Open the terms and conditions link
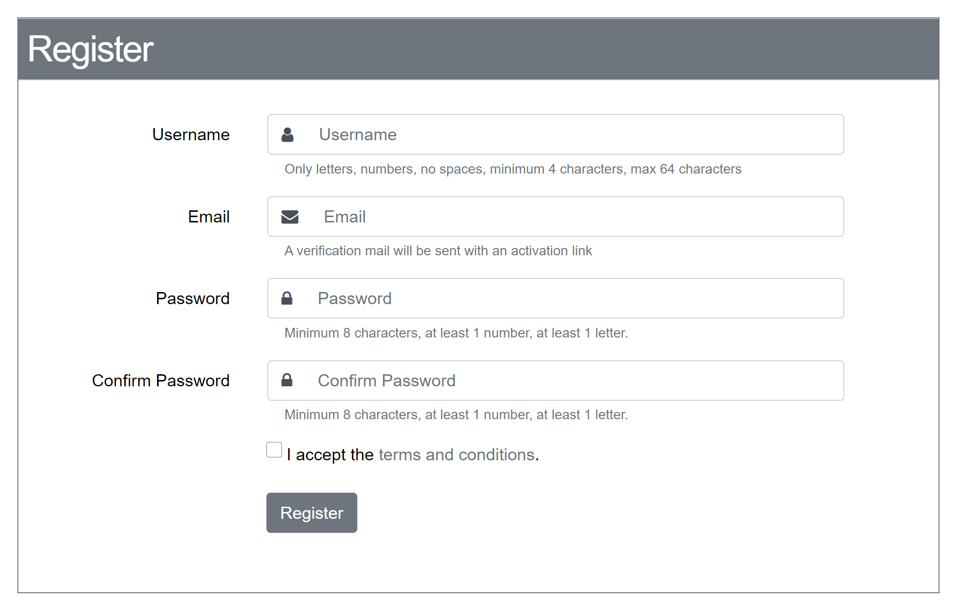The image size is (953, 601). tap(456, 455)
